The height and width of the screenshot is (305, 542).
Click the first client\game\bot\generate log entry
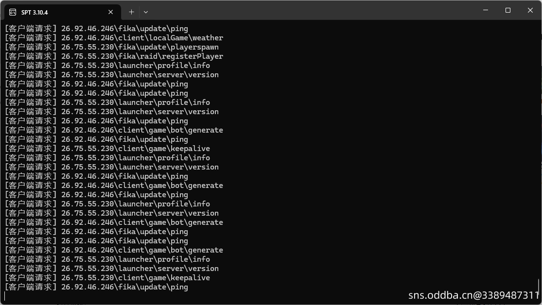point(114,130)
